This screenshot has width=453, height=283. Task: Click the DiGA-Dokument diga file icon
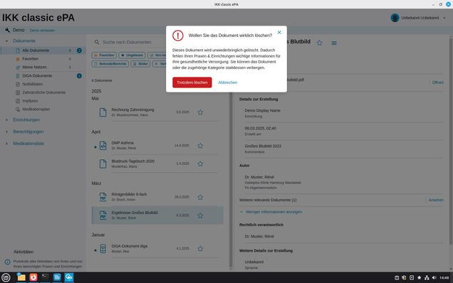pyautogui.click(x=103, y=249)
